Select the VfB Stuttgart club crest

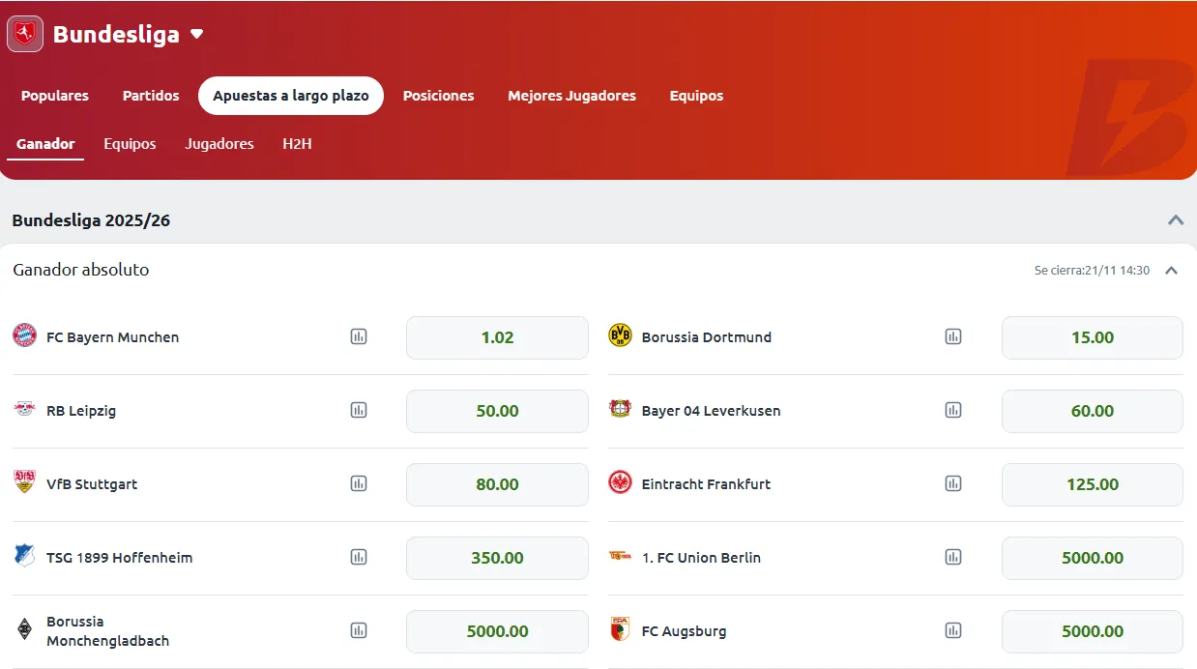[x=23, y=483]
